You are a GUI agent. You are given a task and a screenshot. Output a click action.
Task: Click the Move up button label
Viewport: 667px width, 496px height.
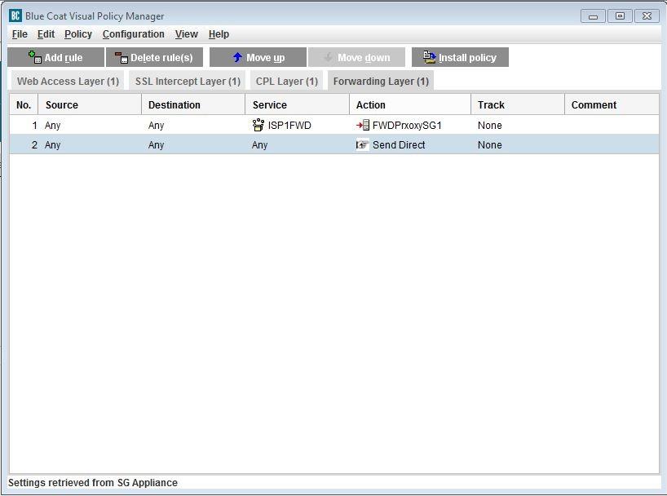click(x=266, y=57)
